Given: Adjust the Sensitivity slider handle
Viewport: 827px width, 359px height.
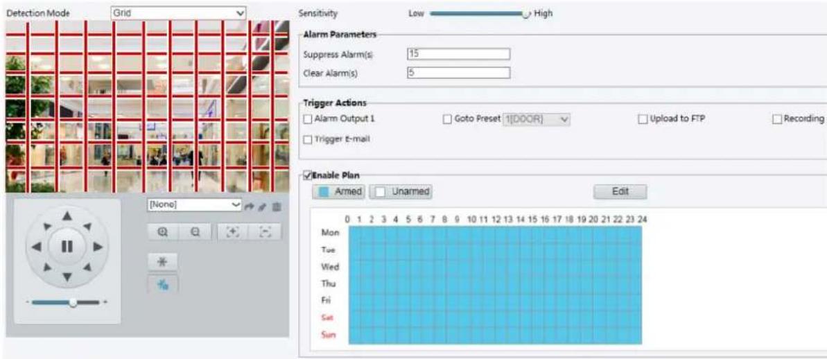Looking at the screenshot, I should click(x=525, y=14).
